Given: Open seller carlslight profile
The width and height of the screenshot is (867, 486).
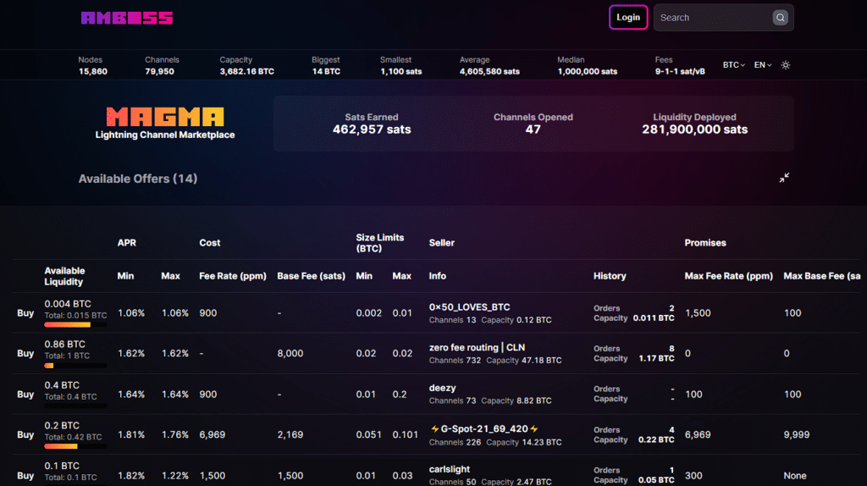Looking at the screenshot, I should pyautogui.click(x=450, y=469).
